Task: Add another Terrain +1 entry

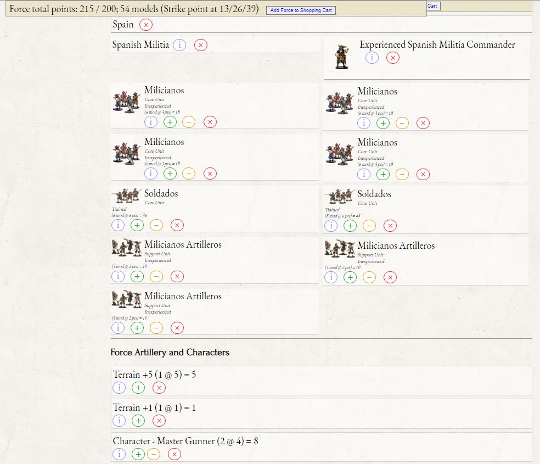Action: coord(138,421)
